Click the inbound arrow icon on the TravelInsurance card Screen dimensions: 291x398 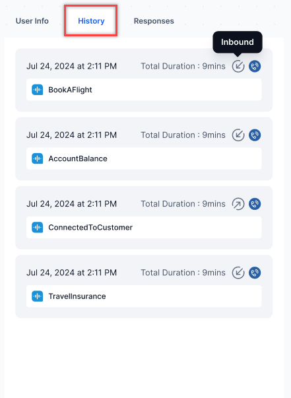tap(238, 273)
